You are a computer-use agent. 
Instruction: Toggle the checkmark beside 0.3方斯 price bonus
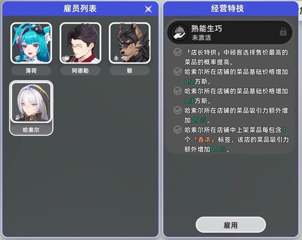177,91
